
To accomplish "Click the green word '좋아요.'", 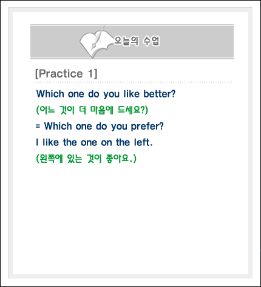I will [121, 159].
